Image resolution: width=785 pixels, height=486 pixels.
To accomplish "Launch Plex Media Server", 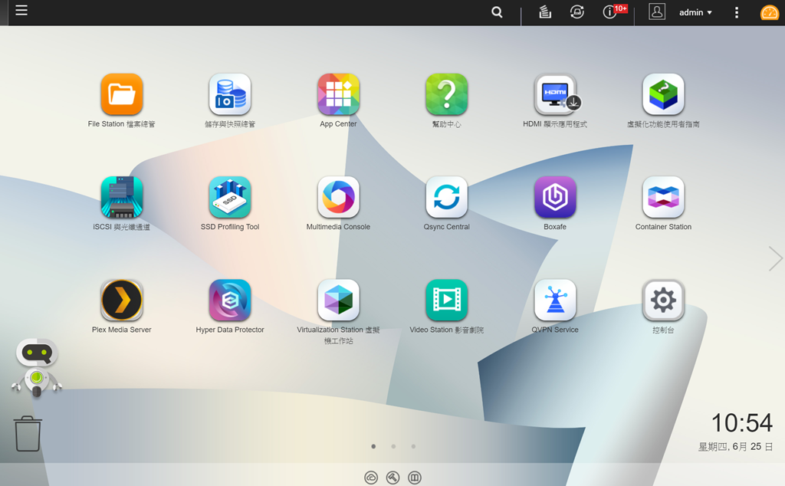I will click(x=121, y=300).
